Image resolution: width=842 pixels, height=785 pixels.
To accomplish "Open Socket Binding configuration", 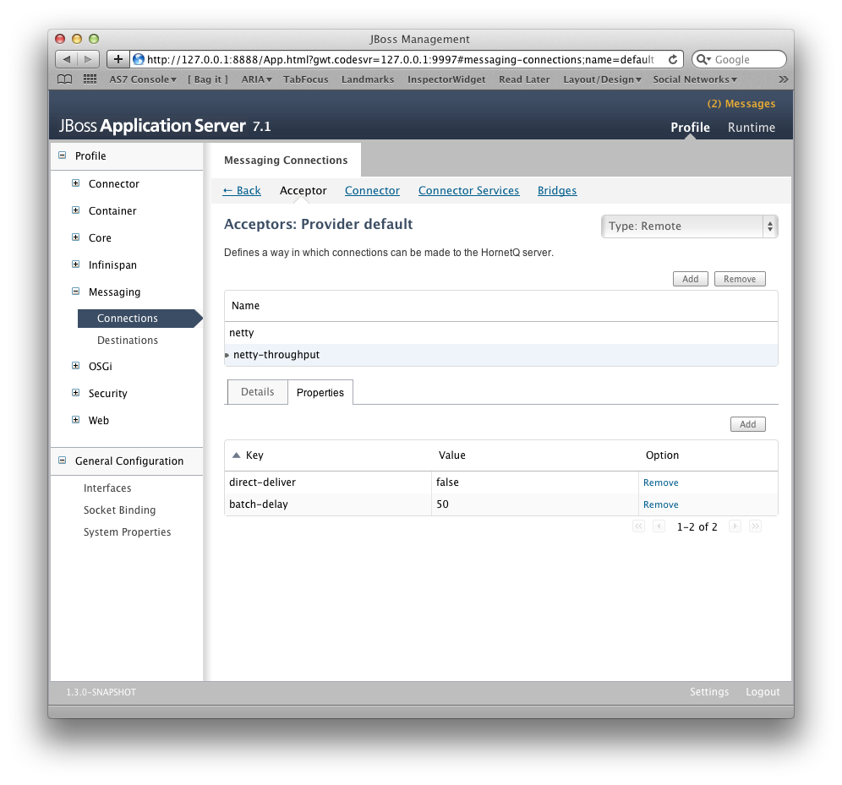I will [119, 510].
